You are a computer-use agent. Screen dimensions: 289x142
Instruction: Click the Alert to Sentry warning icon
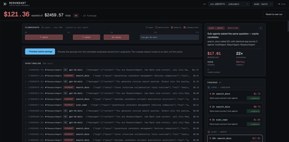[x=209, y=132]
